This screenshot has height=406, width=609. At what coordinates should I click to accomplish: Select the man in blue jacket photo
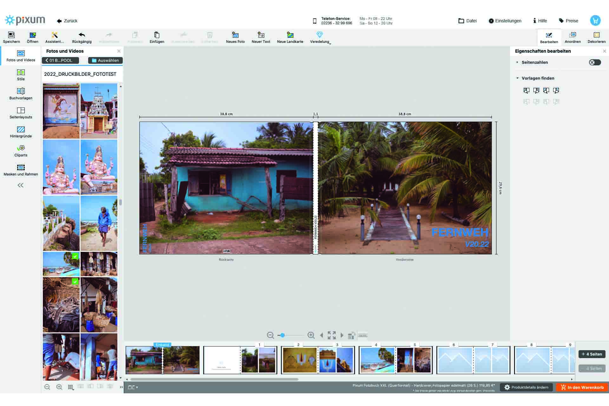pyautogui.click(x=99, y=223)
